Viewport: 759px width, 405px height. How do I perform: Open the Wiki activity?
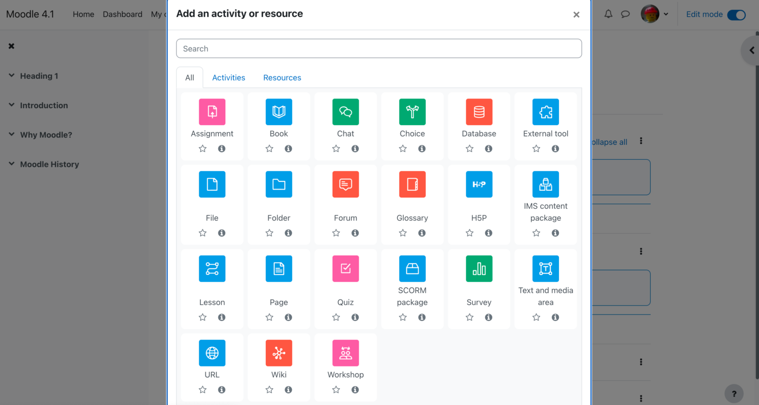279,353
